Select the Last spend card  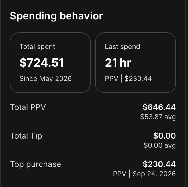pyautogui.click(x=136, y=63)
